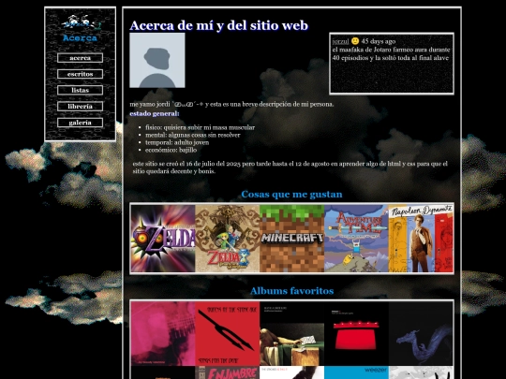Screen dimensions: 506x379
Task: Click the site logo above Acerca
Action: coord(81,22)
